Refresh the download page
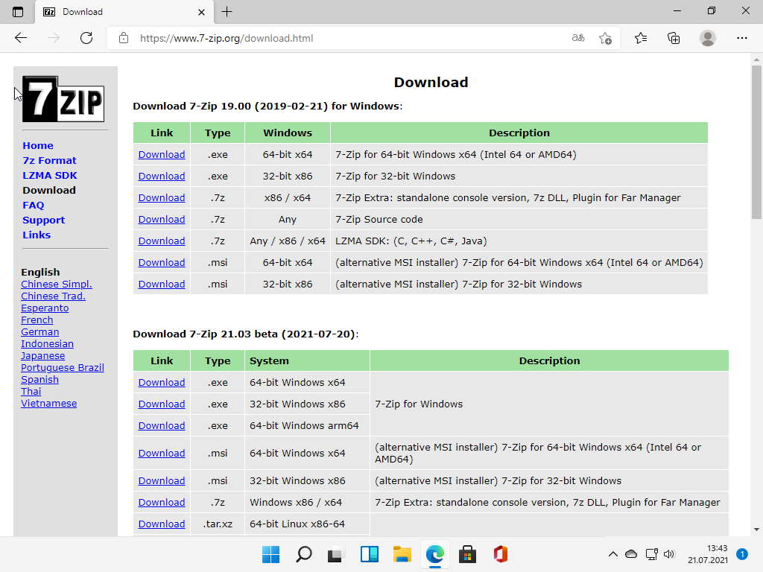Image resolution: width=763 pixels, height=572 pixels. [x=86, y=38]
